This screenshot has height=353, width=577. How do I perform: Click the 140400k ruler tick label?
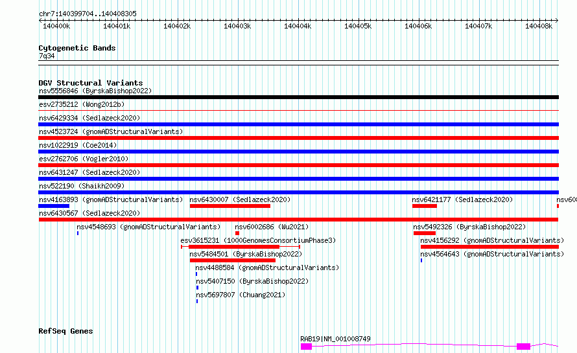coord(56,26)
